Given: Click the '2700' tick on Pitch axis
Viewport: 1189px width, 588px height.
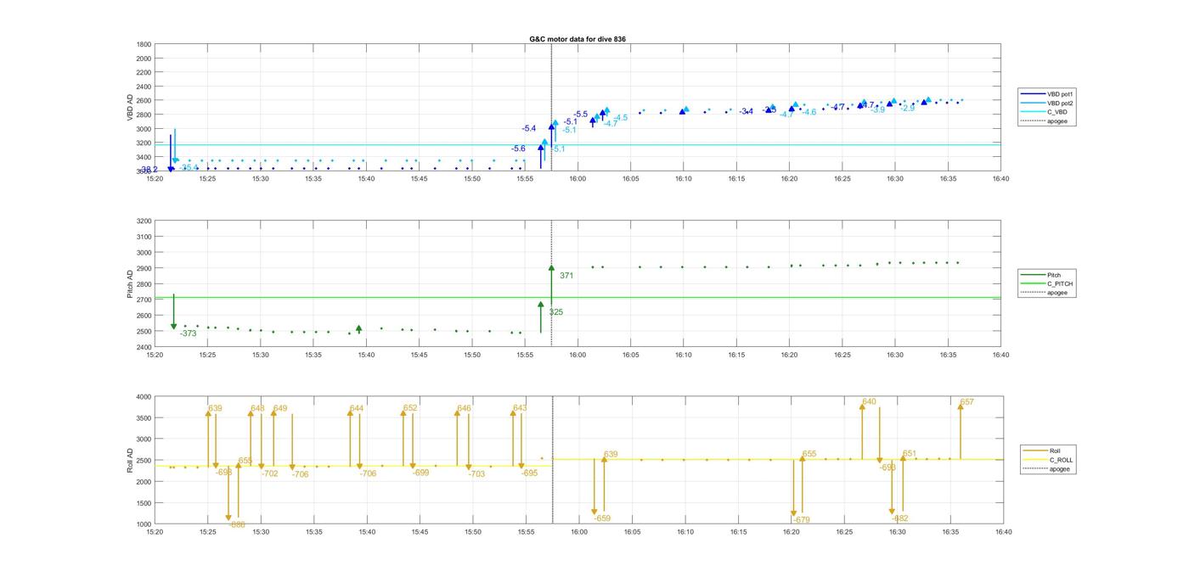Looking at the screenshot, I should tap(144, 300).
